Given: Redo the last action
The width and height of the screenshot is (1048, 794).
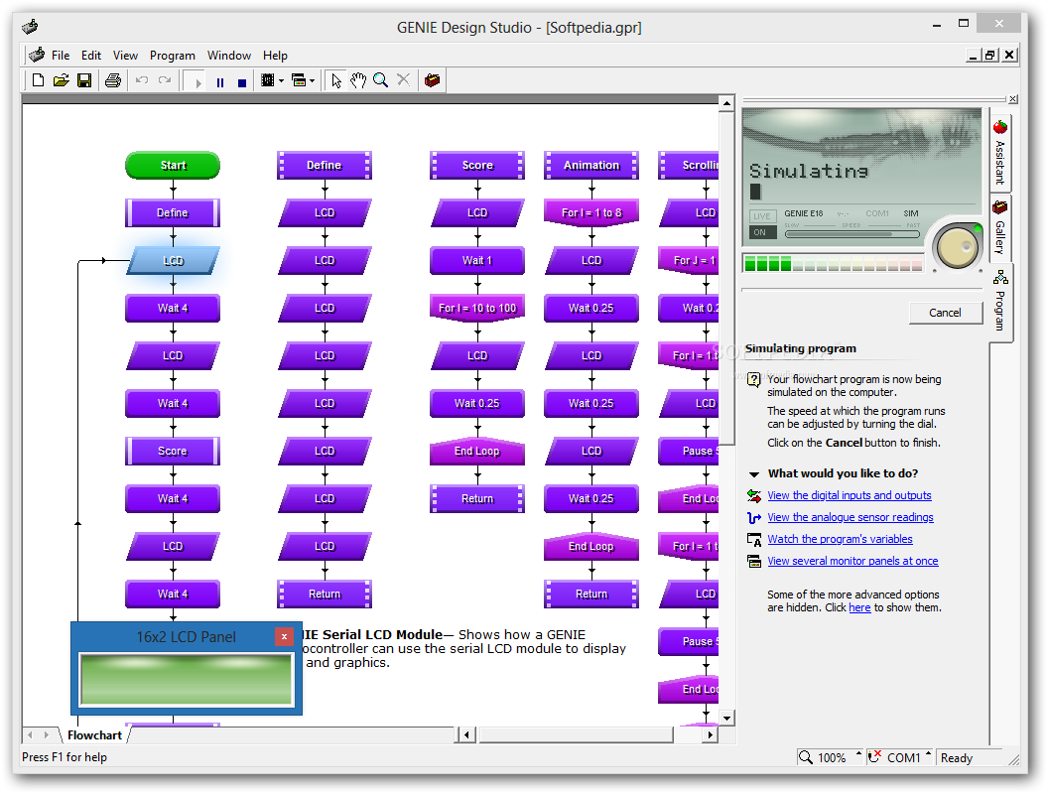Looking at the screenshot, I should pyautogui.click(x=165, y=80).
